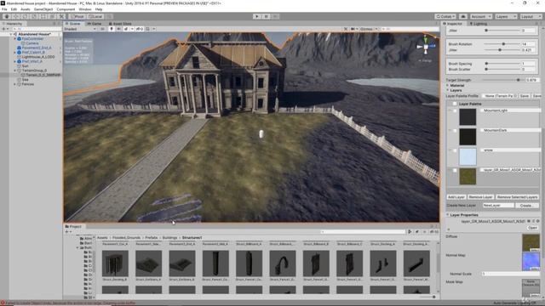Switch to the Lighting tab
This screenshot has width=545, height=306.
pyautogui.click(x=479, y=24)
